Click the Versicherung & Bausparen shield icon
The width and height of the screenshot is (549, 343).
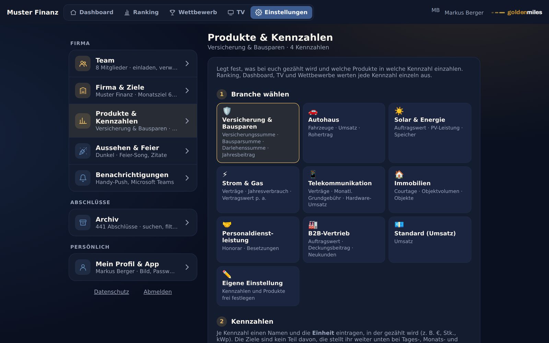click(x=227, y=111)
